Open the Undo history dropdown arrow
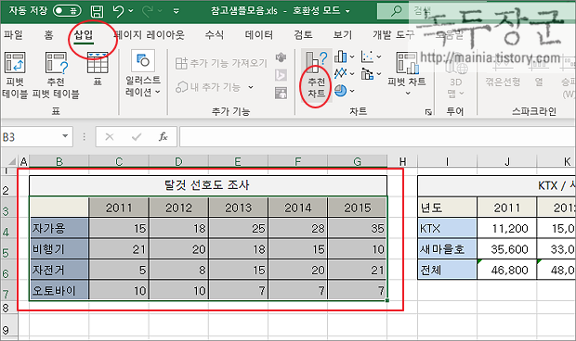Screen dimensions: 576x341 [131, 11]
